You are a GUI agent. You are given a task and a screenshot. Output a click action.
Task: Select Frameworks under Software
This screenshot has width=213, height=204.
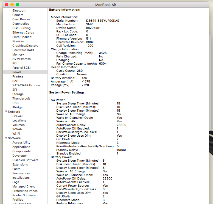21,173
